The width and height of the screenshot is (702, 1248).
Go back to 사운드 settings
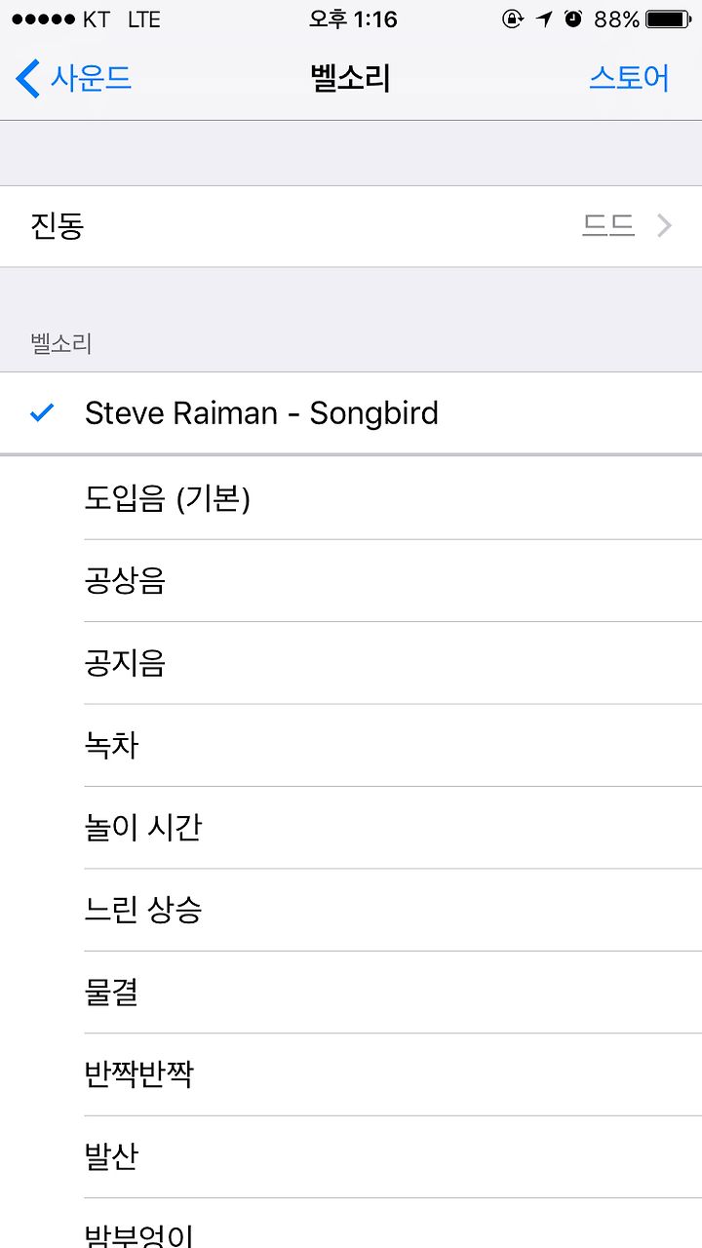(x=73, y=78)
